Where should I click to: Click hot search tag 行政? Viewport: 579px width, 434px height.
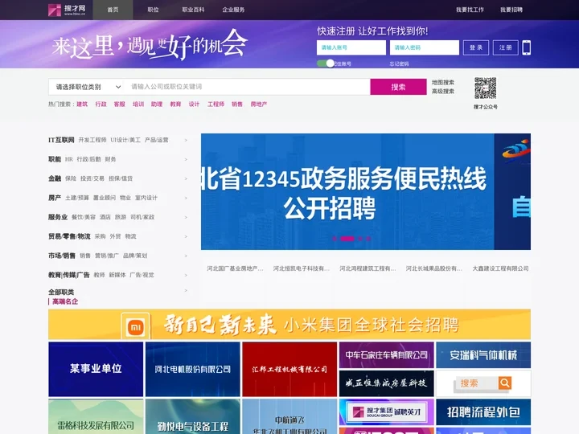coord(101,104)
